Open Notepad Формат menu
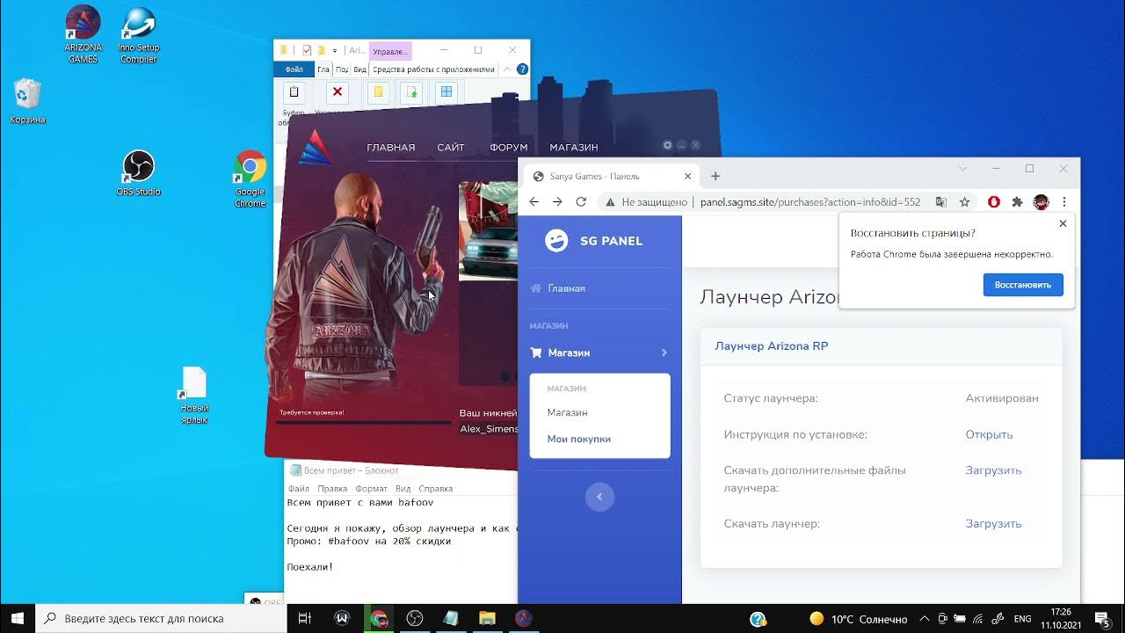This screenshot has width=1125, height=633. click(372, 488)
